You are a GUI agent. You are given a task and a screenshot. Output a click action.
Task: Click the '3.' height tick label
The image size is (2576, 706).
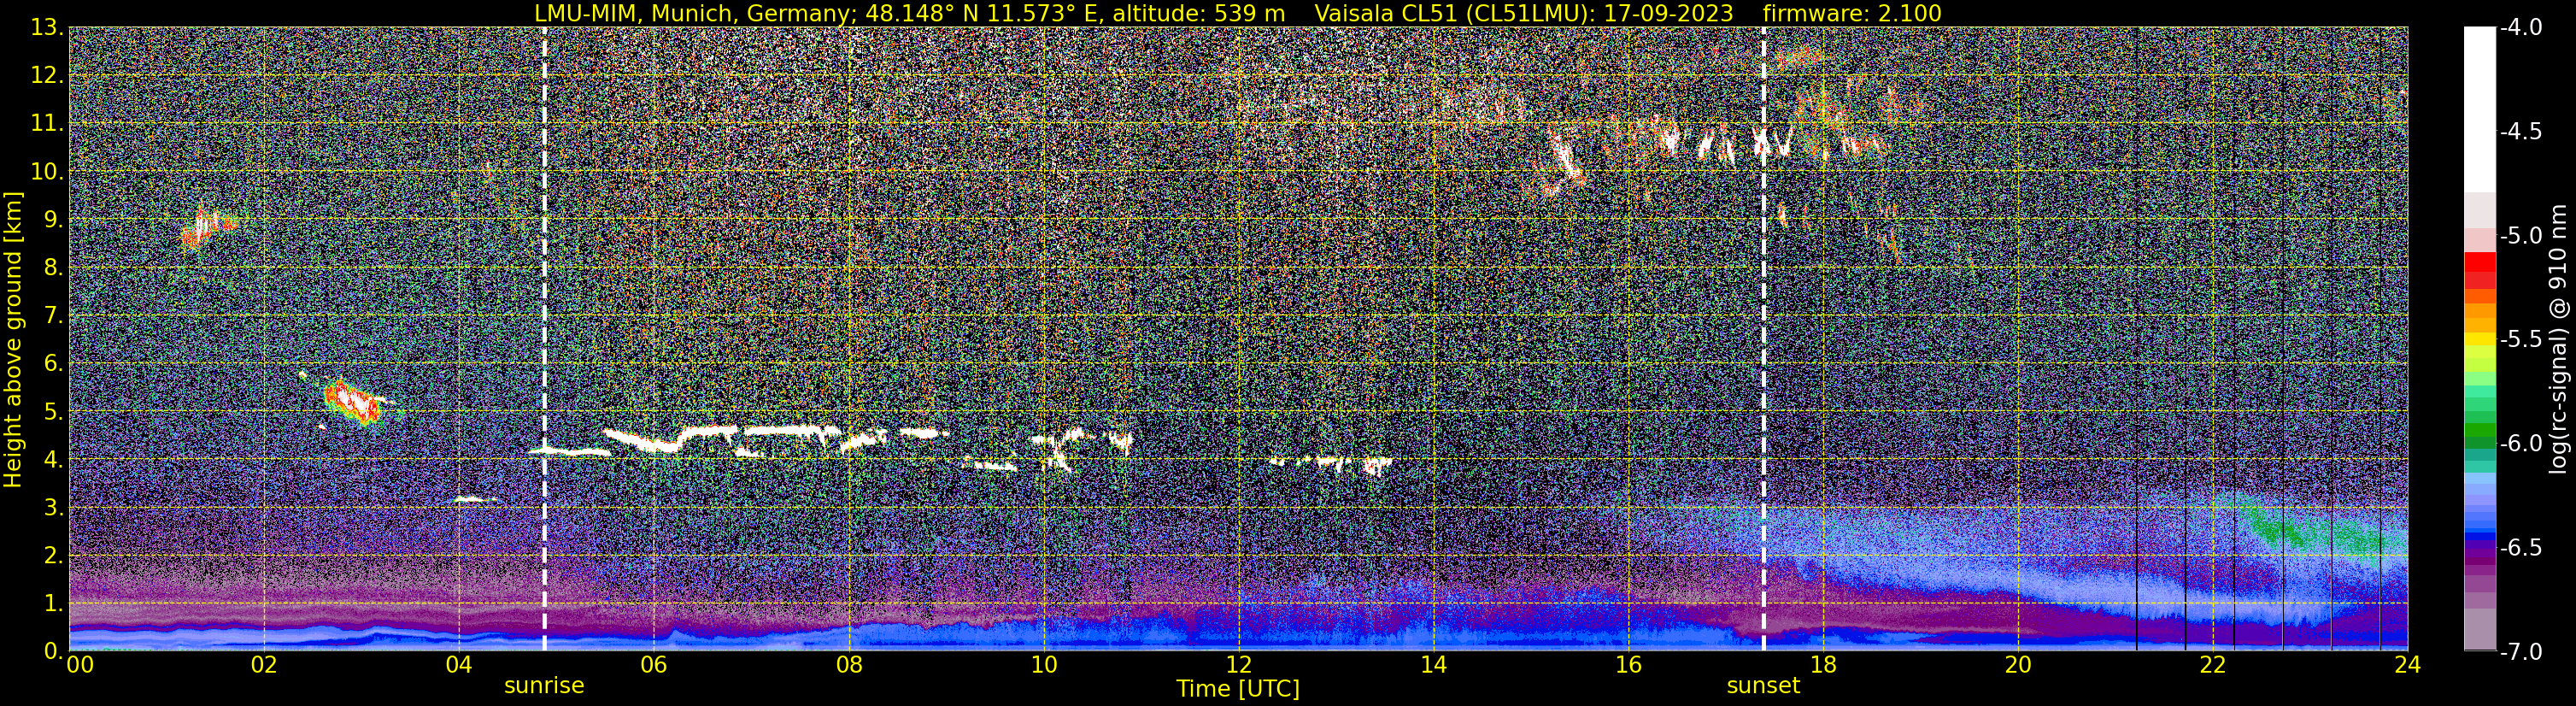tap(53, 508)
